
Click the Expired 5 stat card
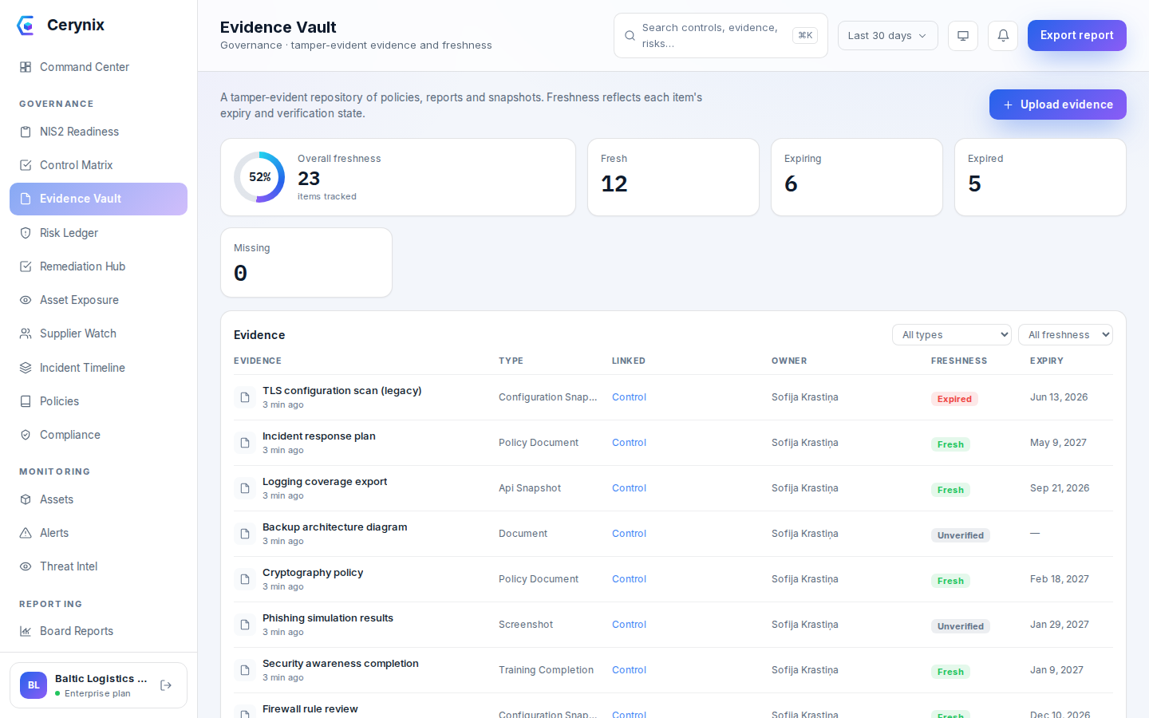coord(1040,177)
